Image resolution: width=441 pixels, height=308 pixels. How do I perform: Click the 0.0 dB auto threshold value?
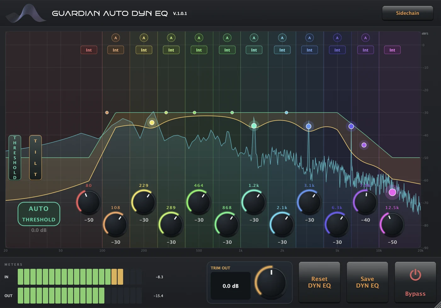39,230
